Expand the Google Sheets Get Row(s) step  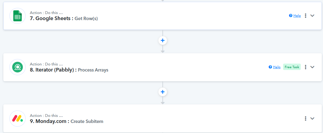312,16
